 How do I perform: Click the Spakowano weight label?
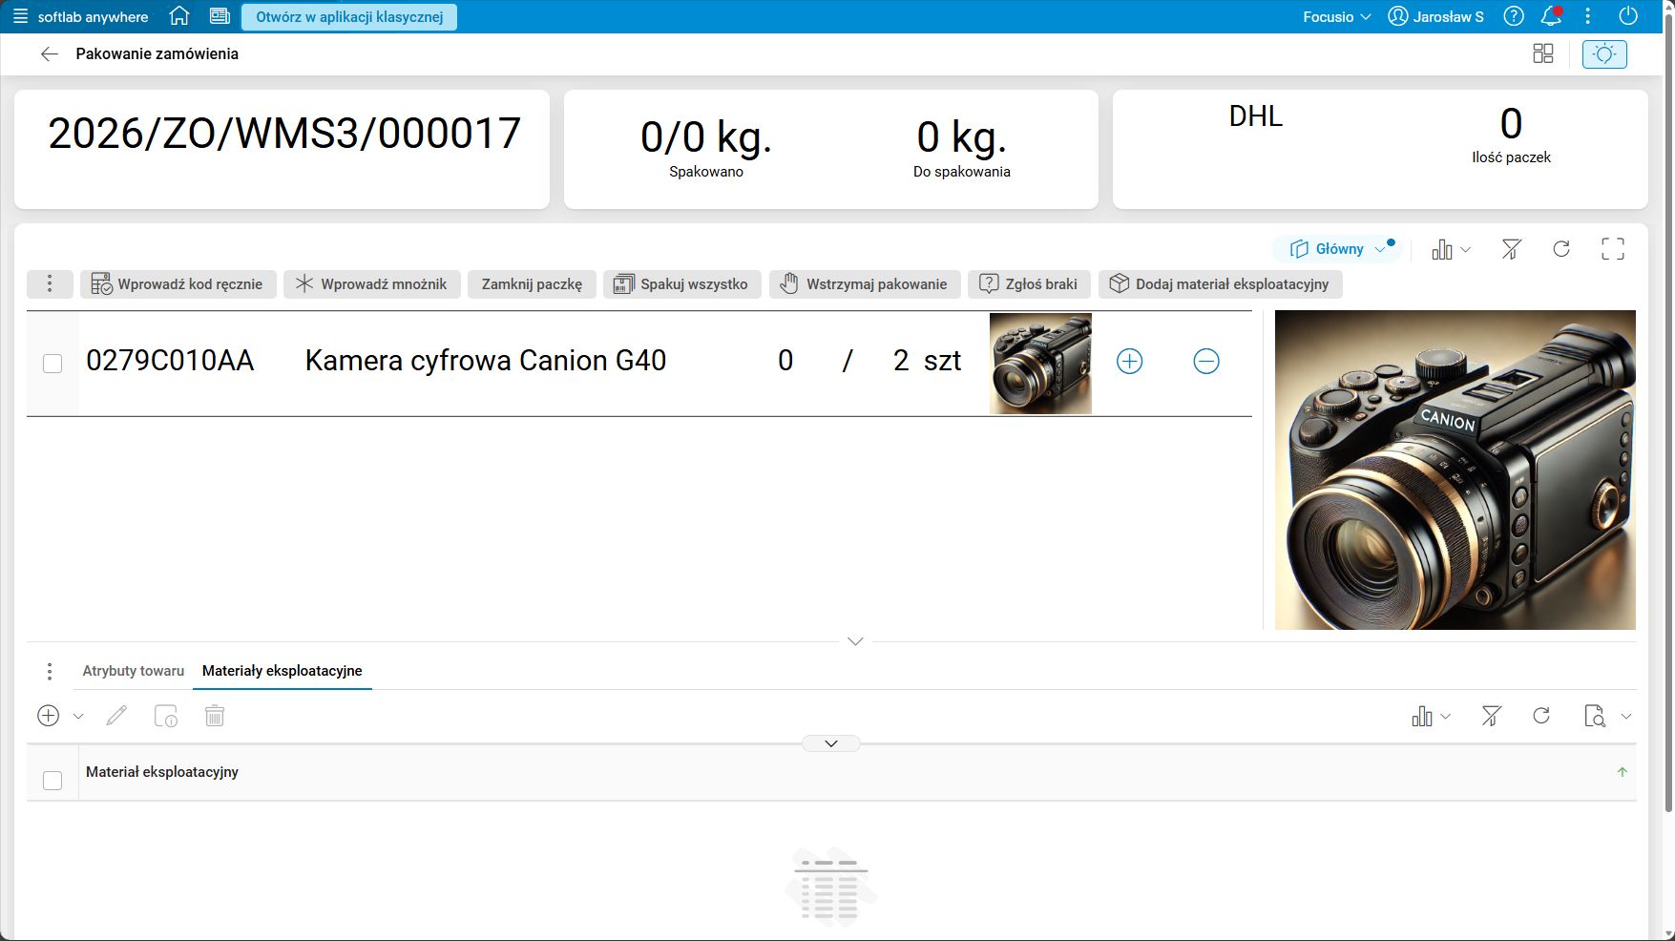pos(706,172)
